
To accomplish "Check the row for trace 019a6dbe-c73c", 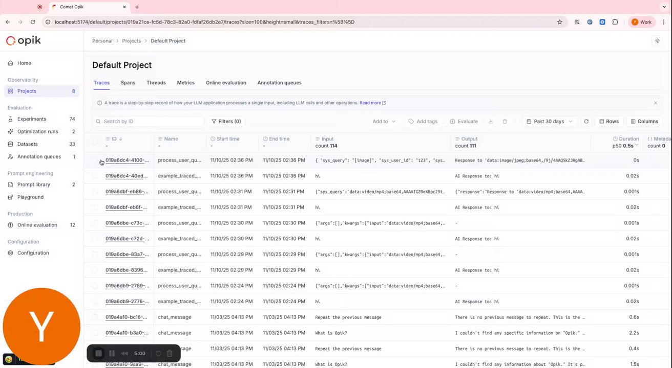I will coord(95,223).
